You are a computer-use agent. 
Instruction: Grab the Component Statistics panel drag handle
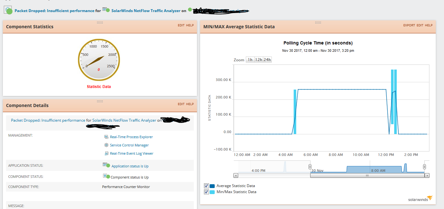[x=100, y=23]
